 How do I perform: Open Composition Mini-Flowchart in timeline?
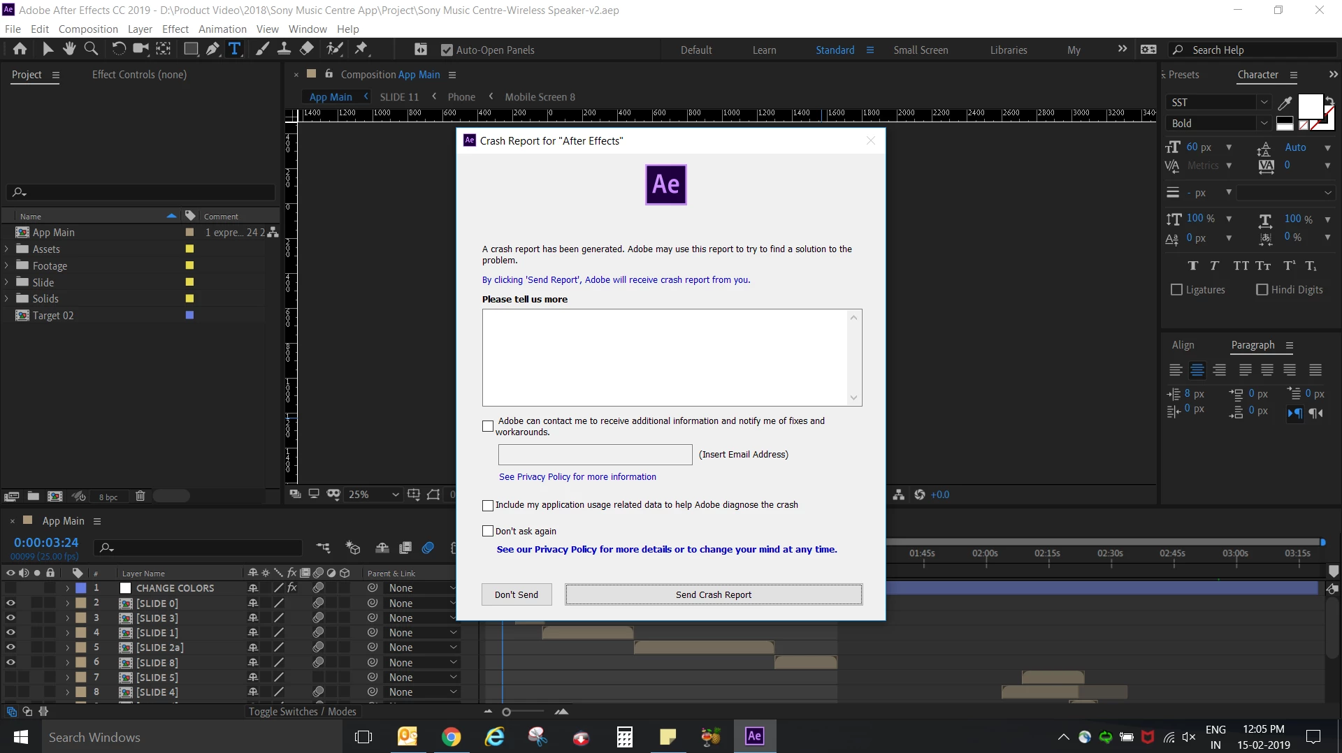323,548
